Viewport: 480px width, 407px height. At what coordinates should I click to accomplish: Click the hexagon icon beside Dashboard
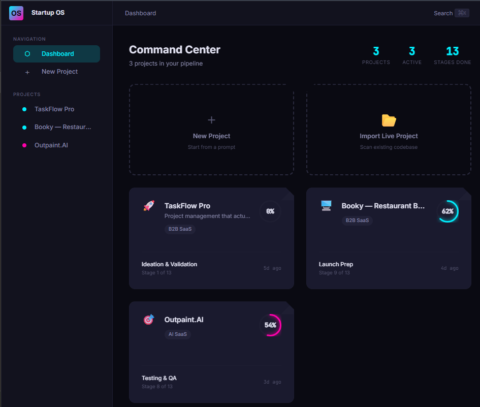(x=27, y=54)
